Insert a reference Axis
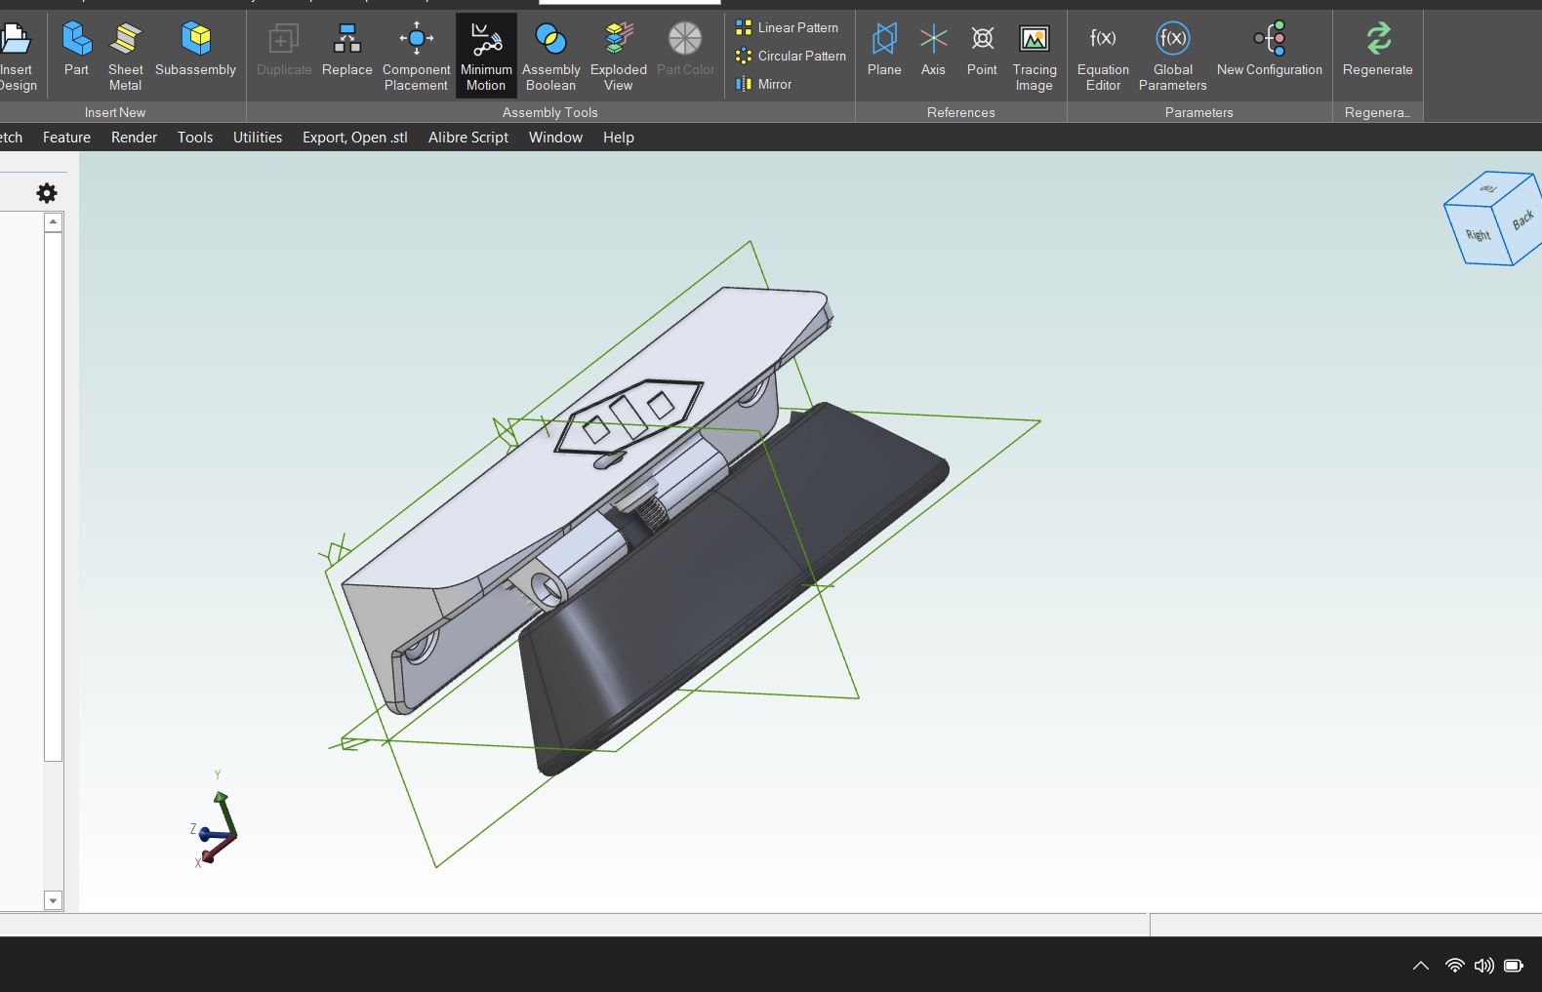 [933, 49]
